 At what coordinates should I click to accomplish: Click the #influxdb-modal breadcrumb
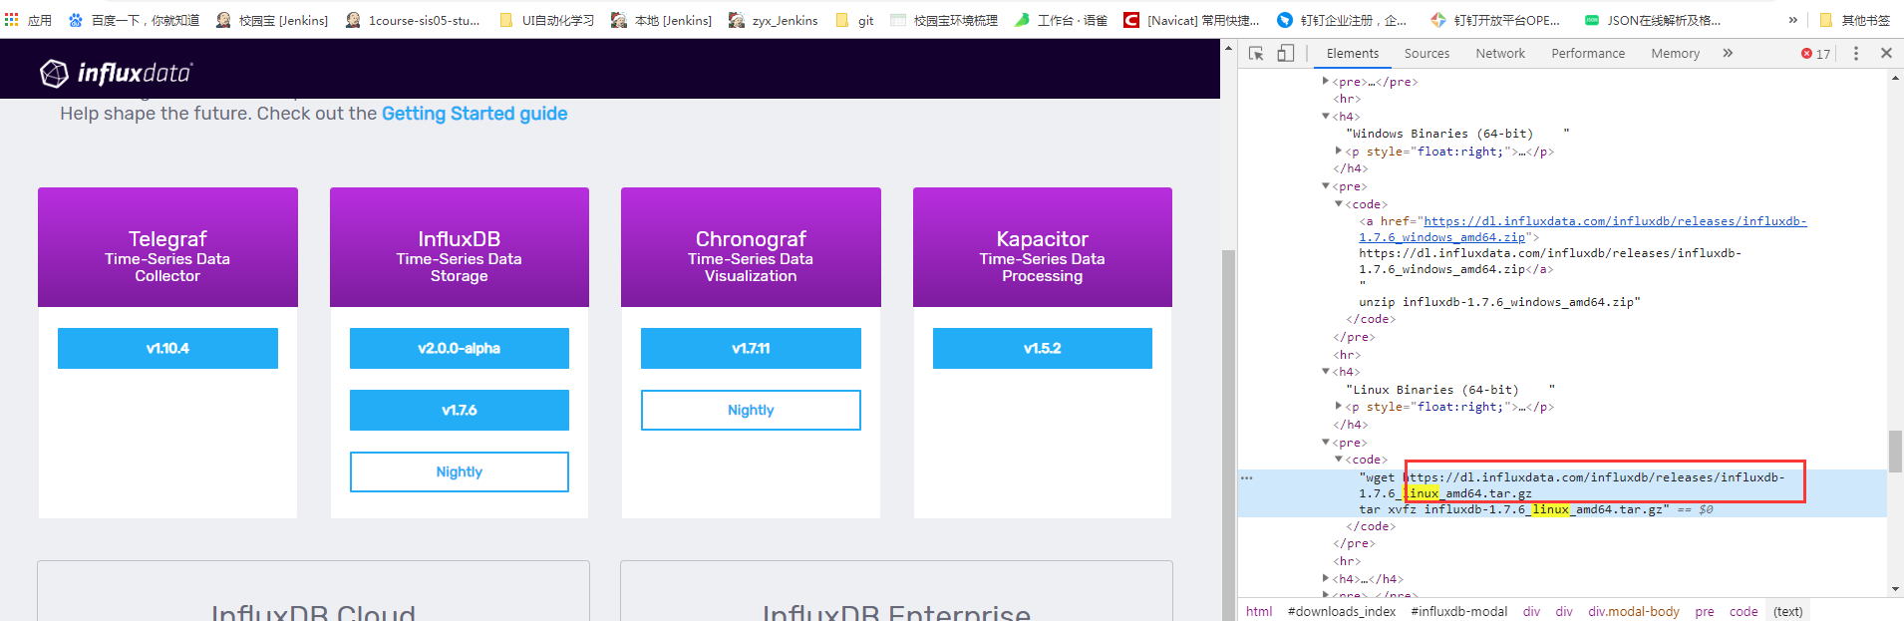pyautogui.click(x=1458, y=611)
